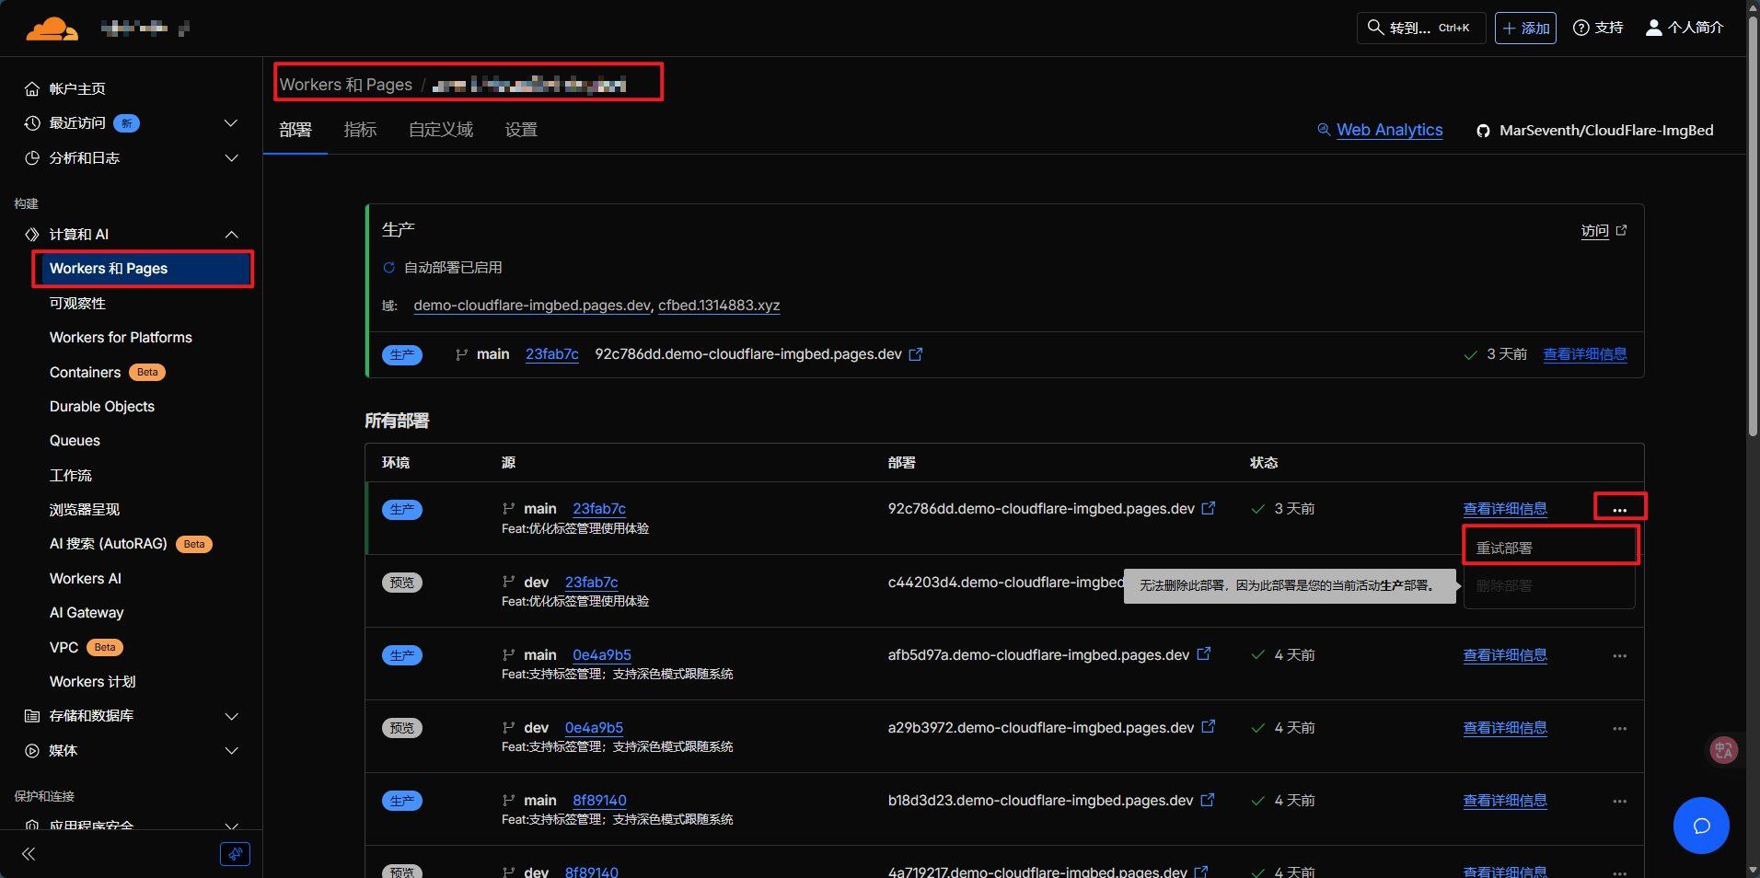Open external link icon for 92c786dd deployment row
Screen dimensions: 1760x878
coord(1209,508)
